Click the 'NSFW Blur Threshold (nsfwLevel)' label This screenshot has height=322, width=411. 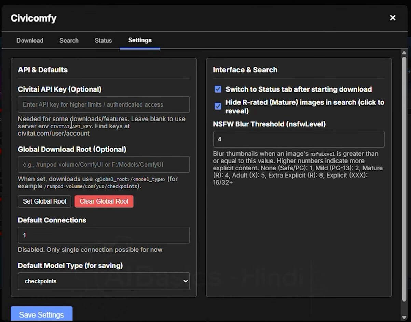pyautogui.click(x=269, y=124)
